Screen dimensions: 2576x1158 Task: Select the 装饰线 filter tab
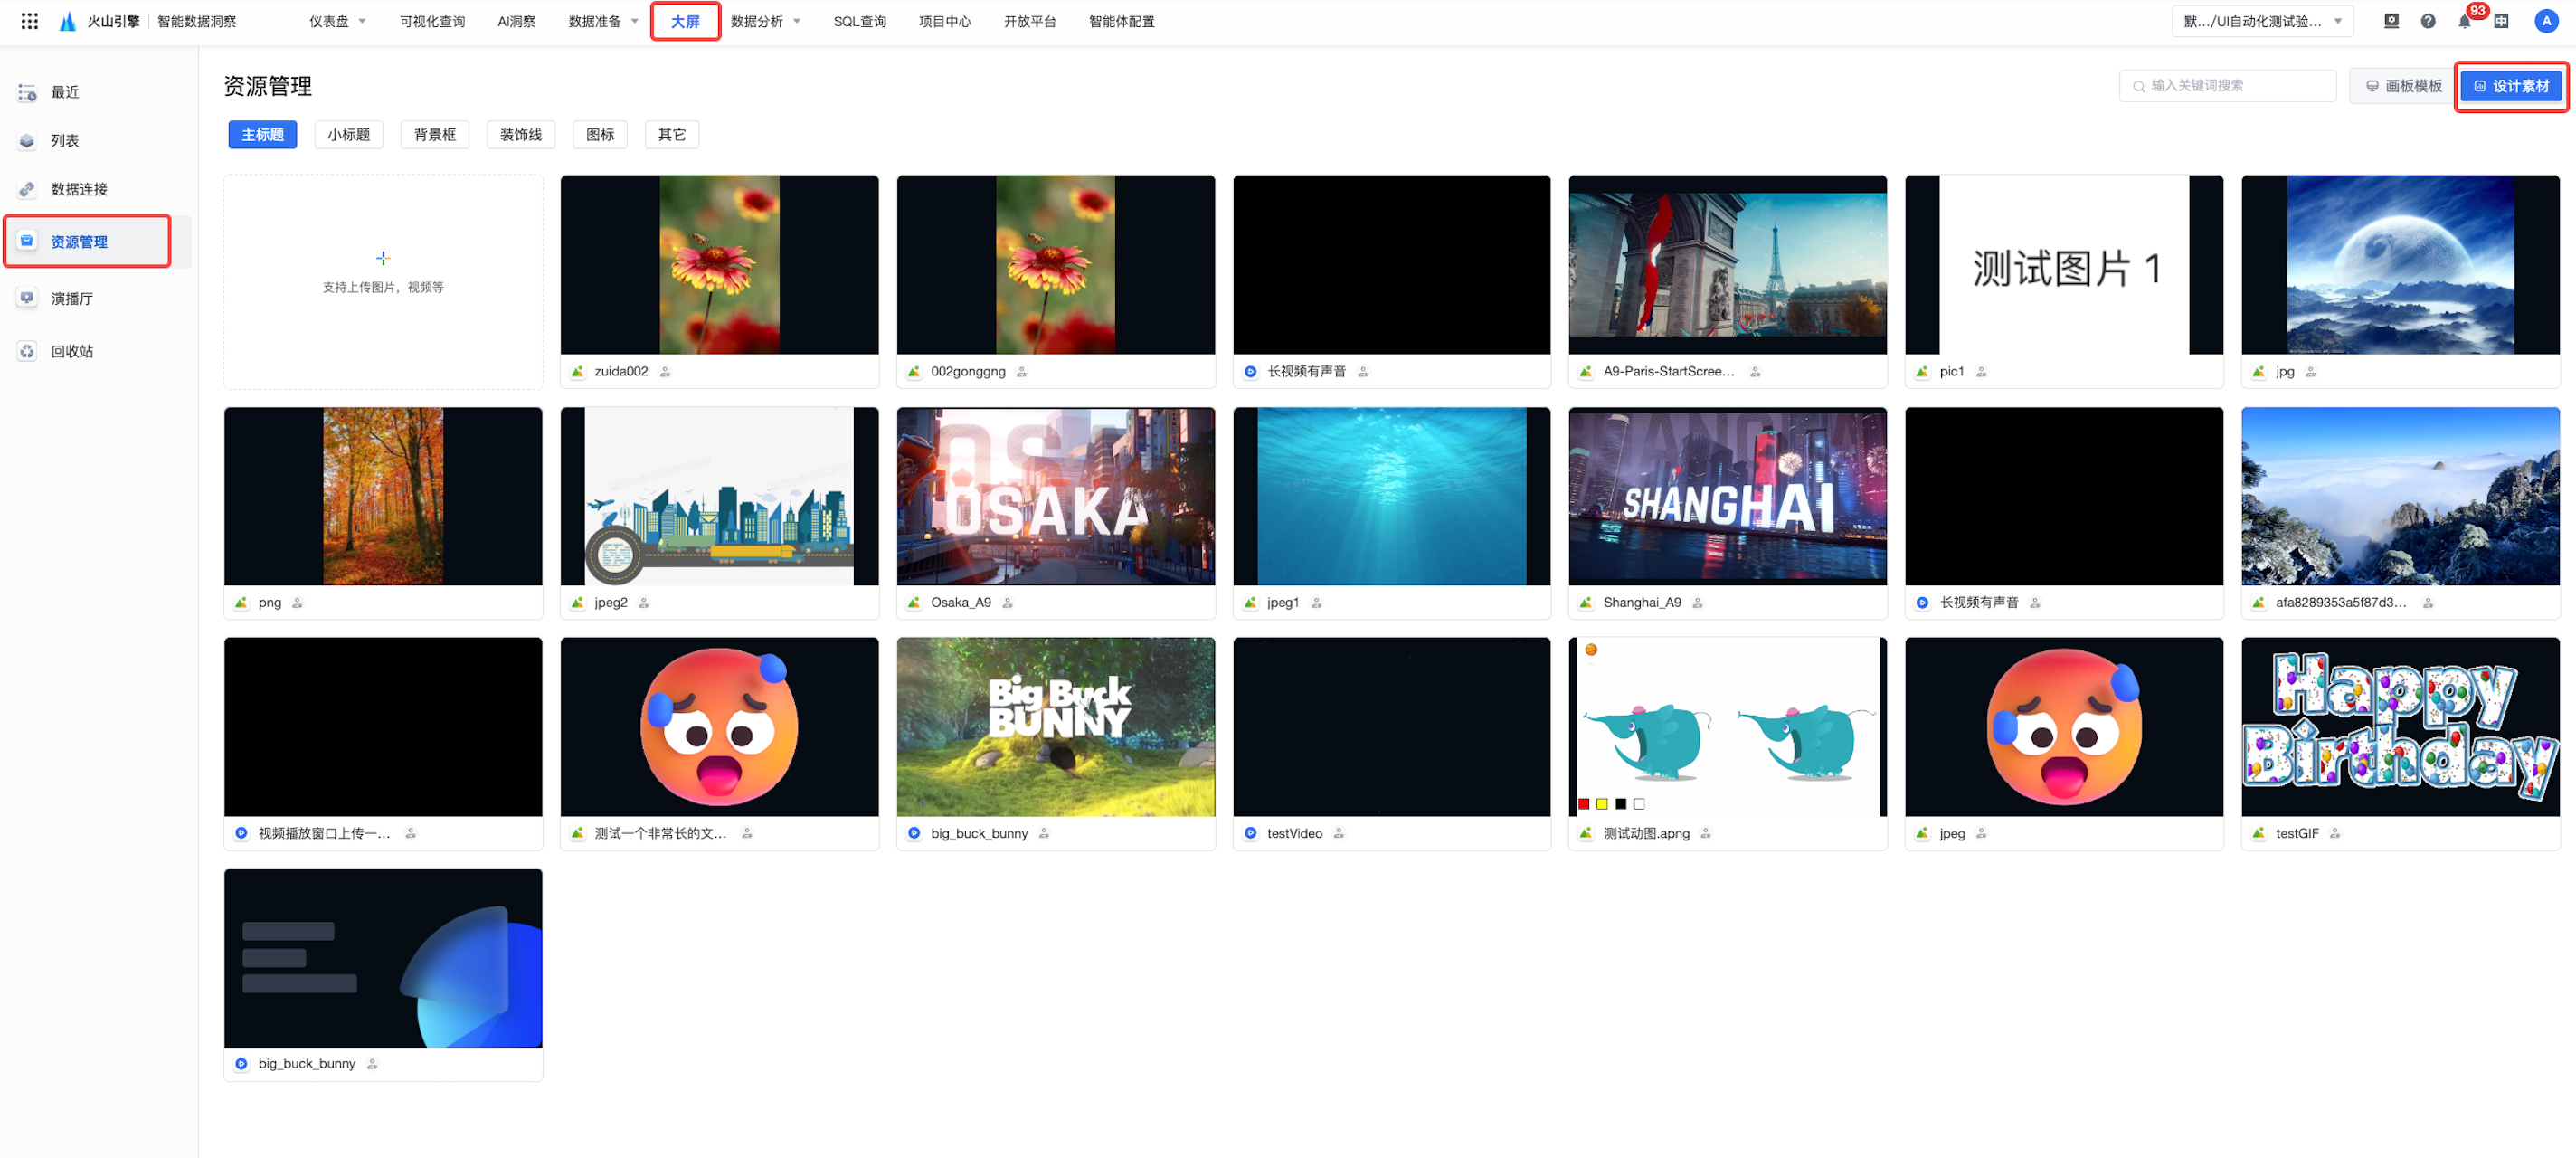[521, 135]
